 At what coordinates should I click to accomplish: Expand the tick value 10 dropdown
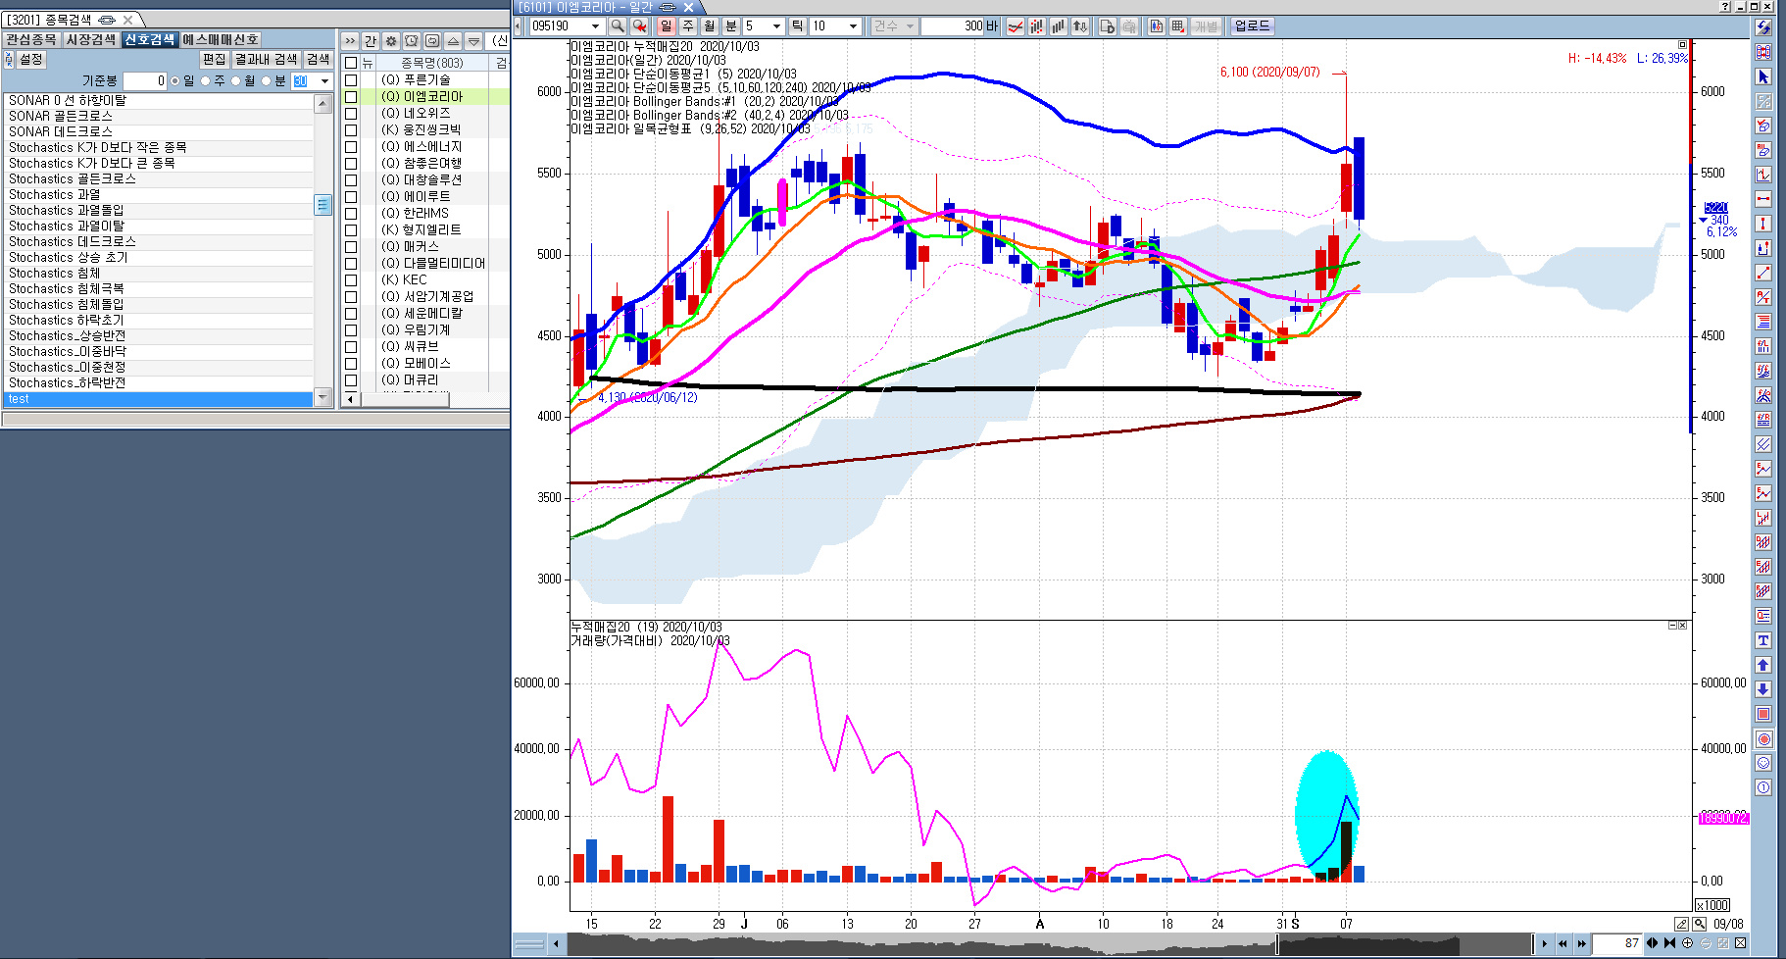(852, 26)
